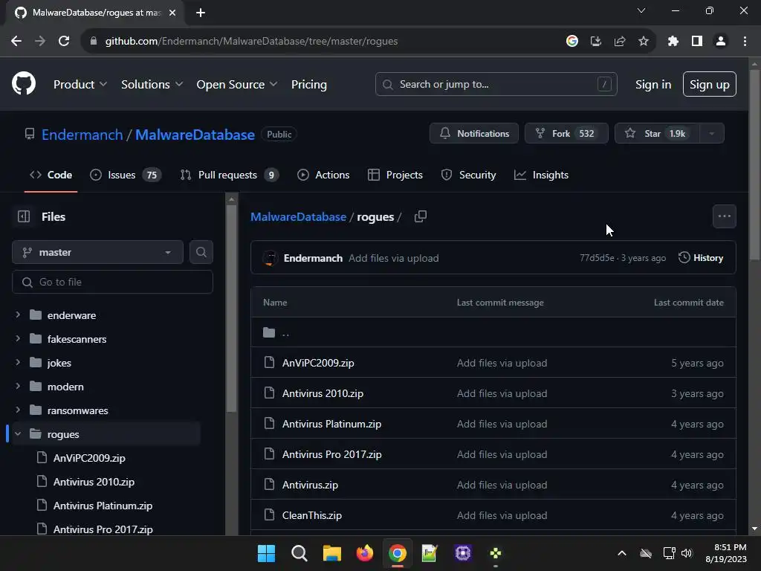This screenshot has height=571, width=761.
Task: Select AnViPC2009.zip in the file tree
Action: tap(89, 458)
